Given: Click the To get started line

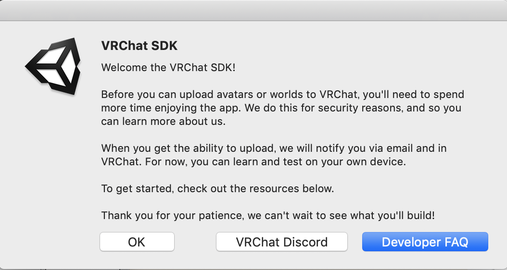Looking at the screenshot, I should tap(217, 188).
